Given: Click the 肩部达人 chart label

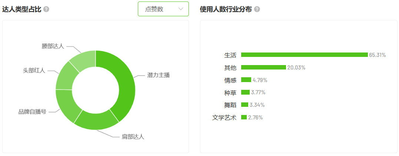Looking at the screenshot, I should click(x=133, y=137).
